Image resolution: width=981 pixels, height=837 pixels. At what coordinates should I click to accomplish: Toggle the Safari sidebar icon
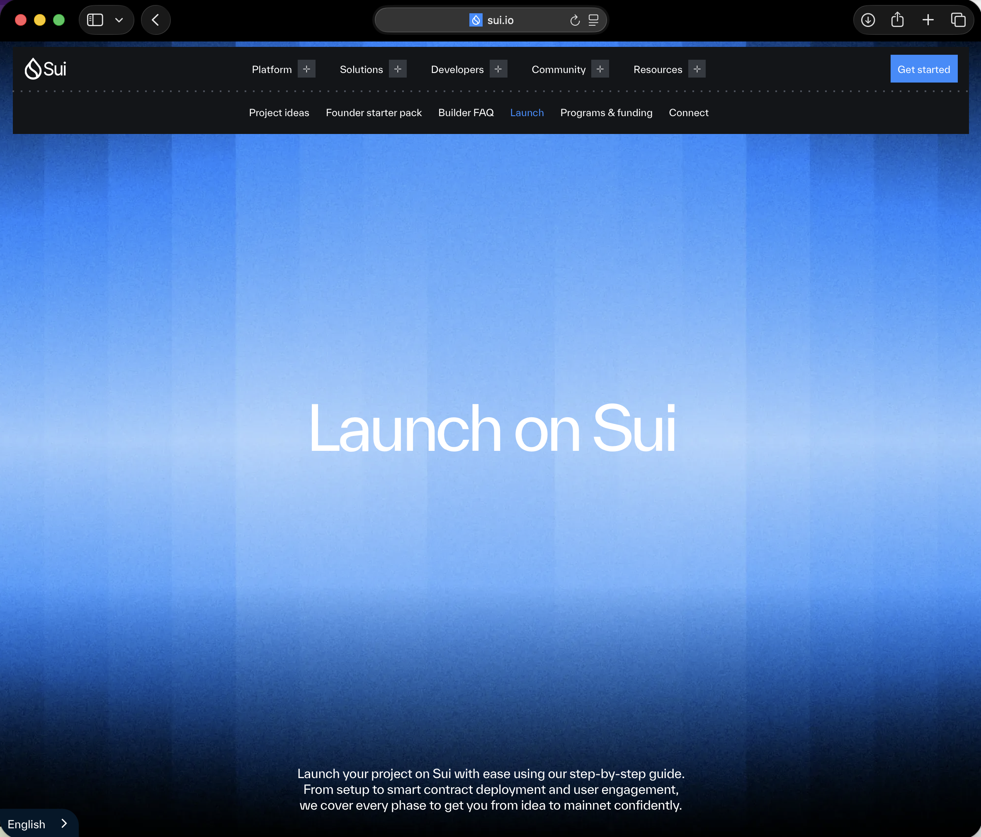click(x=95, y=20)
